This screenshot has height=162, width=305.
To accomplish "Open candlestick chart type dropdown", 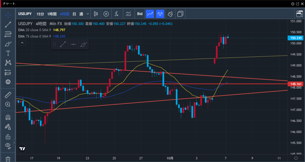I will (x=96, y=14).
